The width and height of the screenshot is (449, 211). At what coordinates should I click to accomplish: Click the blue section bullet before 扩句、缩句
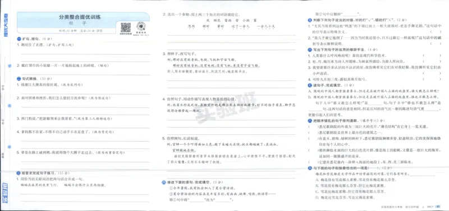coord(19,39)
